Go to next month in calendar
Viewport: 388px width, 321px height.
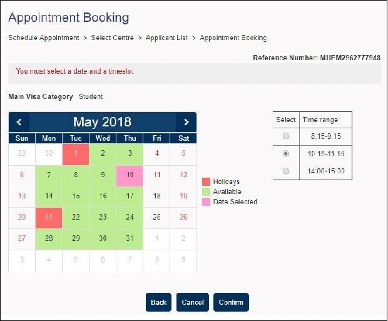click(186, 122)
